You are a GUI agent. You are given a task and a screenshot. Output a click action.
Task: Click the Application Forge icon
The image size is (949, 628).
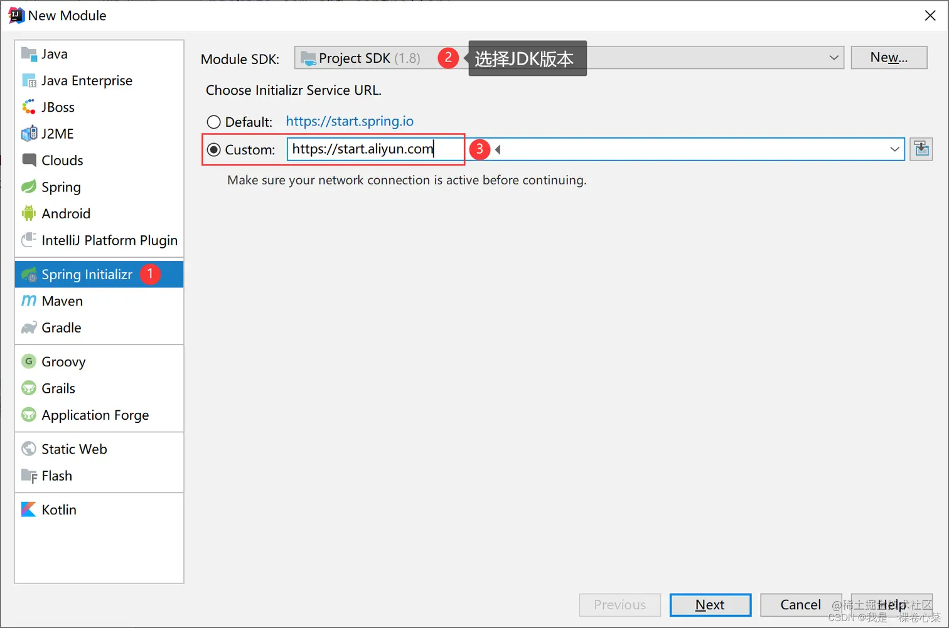click(29, 415)
